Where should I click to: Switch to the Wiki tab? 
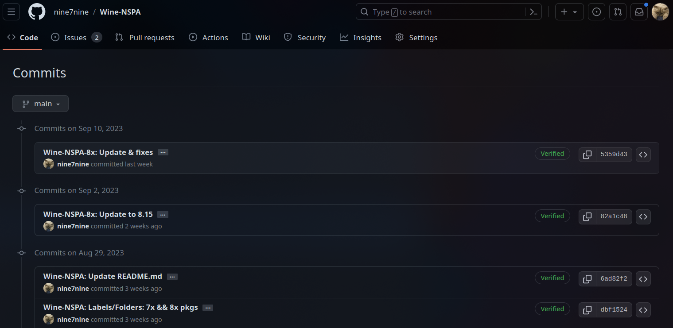(x=256, y=38)
